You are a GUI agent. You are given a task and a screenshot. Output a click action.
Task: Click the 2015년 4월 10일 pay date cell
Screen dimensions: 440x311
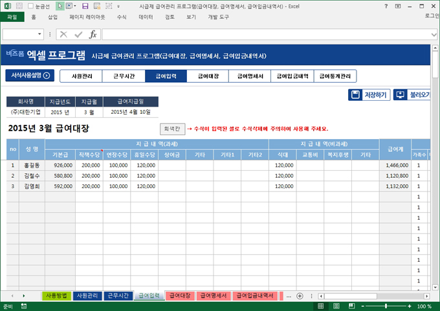click(131, 112)
